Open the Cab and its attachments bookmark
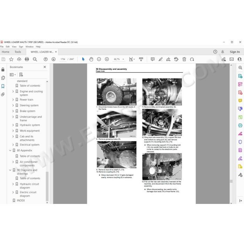The height and width of the screenshot is (244, 244). (27, 138)
